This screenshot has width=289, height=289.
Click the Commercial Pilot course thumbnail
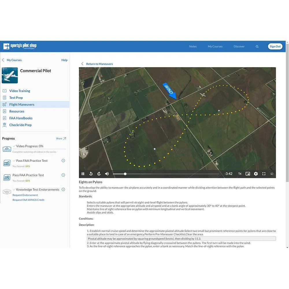click(x=10, y=75)
